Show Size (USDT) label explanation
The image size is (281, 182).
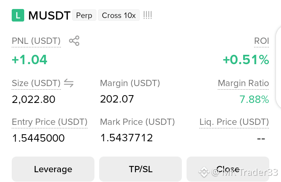click(x=36, y=83)
